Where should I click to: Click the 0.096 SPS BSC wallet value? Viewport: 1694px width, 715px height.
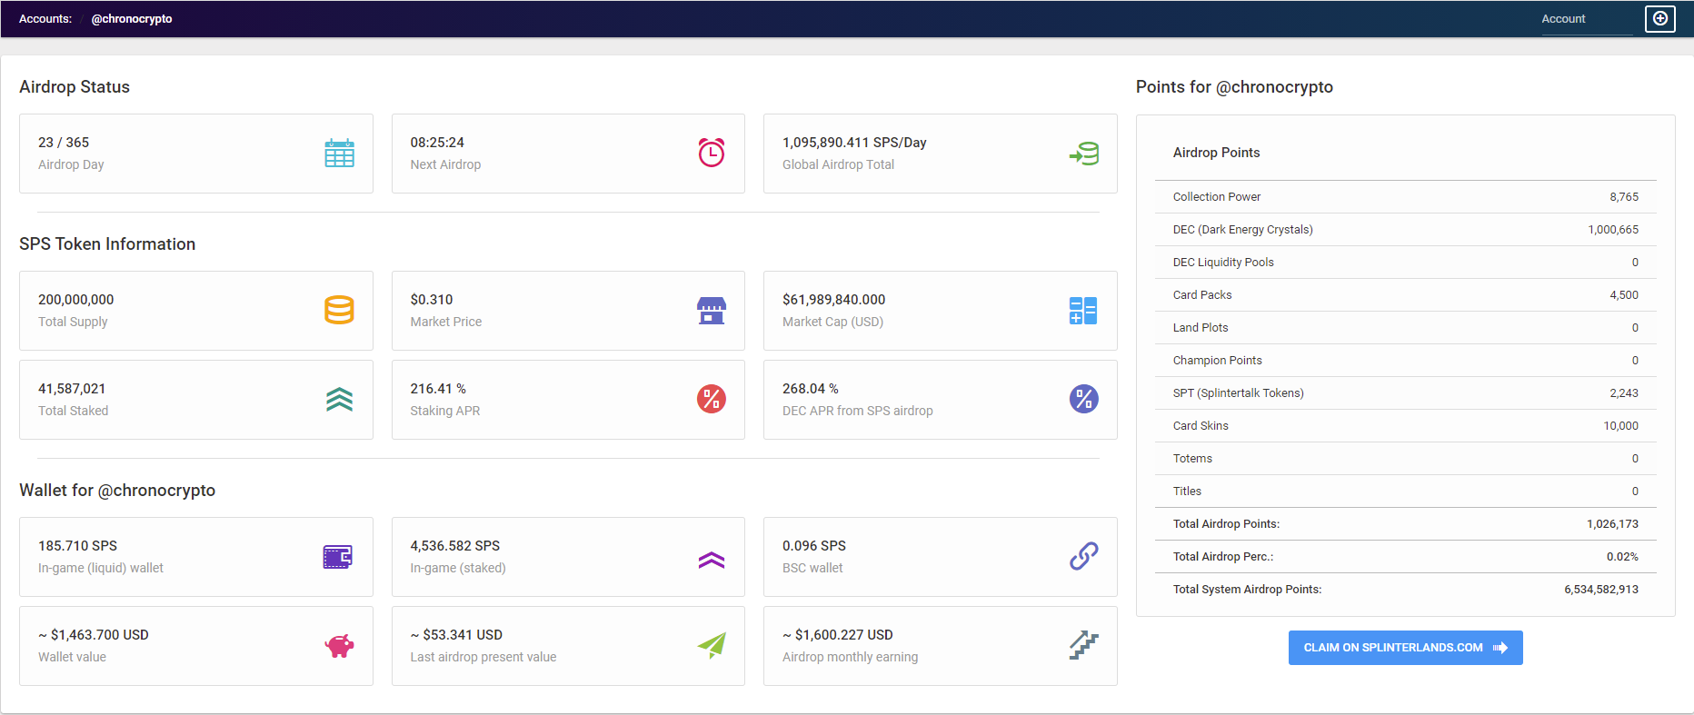[814, 546]
